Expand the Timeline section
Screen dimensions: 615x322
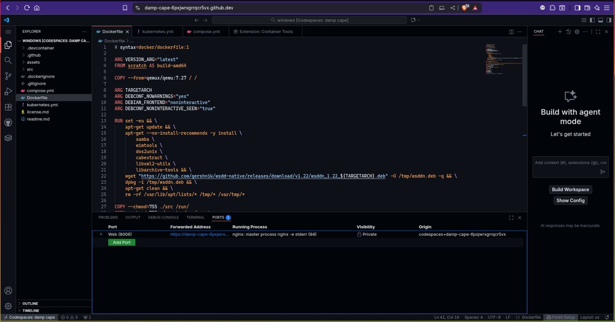point(54,310)
